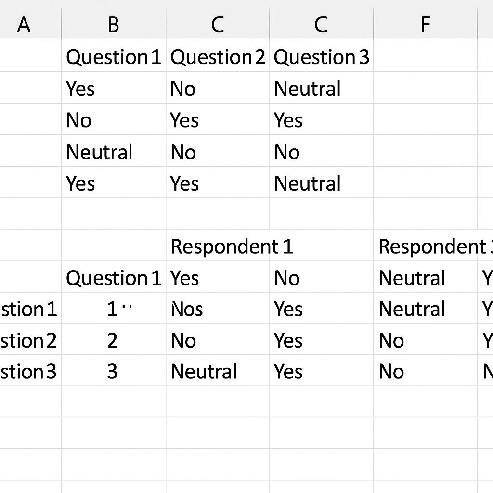Click the cell with 1 and dots
Viewport: 493px width, 493px height.
click(x=114, y=309)
